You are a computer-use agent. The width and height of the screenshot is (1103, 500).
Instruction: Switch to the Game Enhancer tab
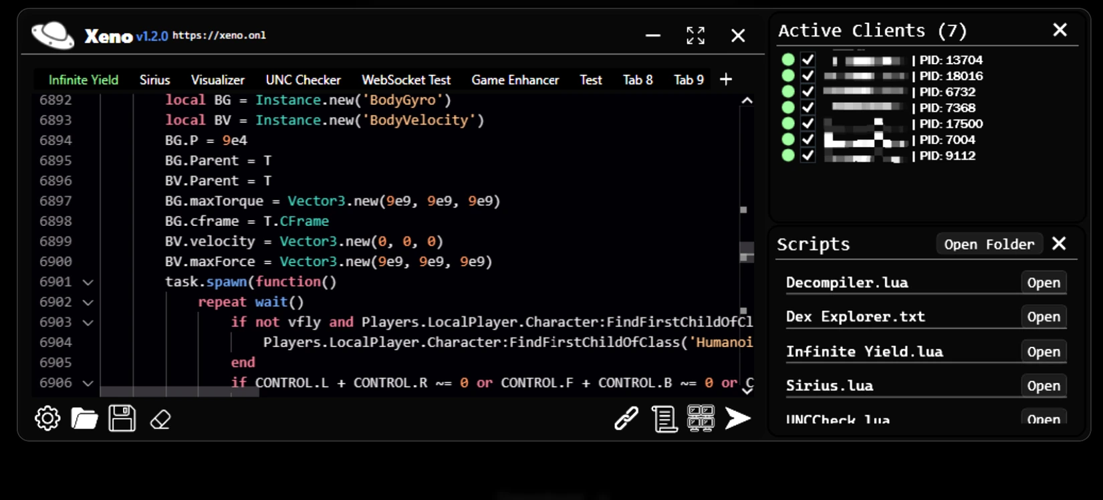click(x=515, y=80)
